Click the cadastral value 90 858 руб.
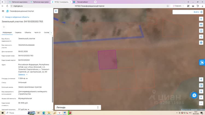Viewport: 205px width, 115px height. click(x=23, y=103)
